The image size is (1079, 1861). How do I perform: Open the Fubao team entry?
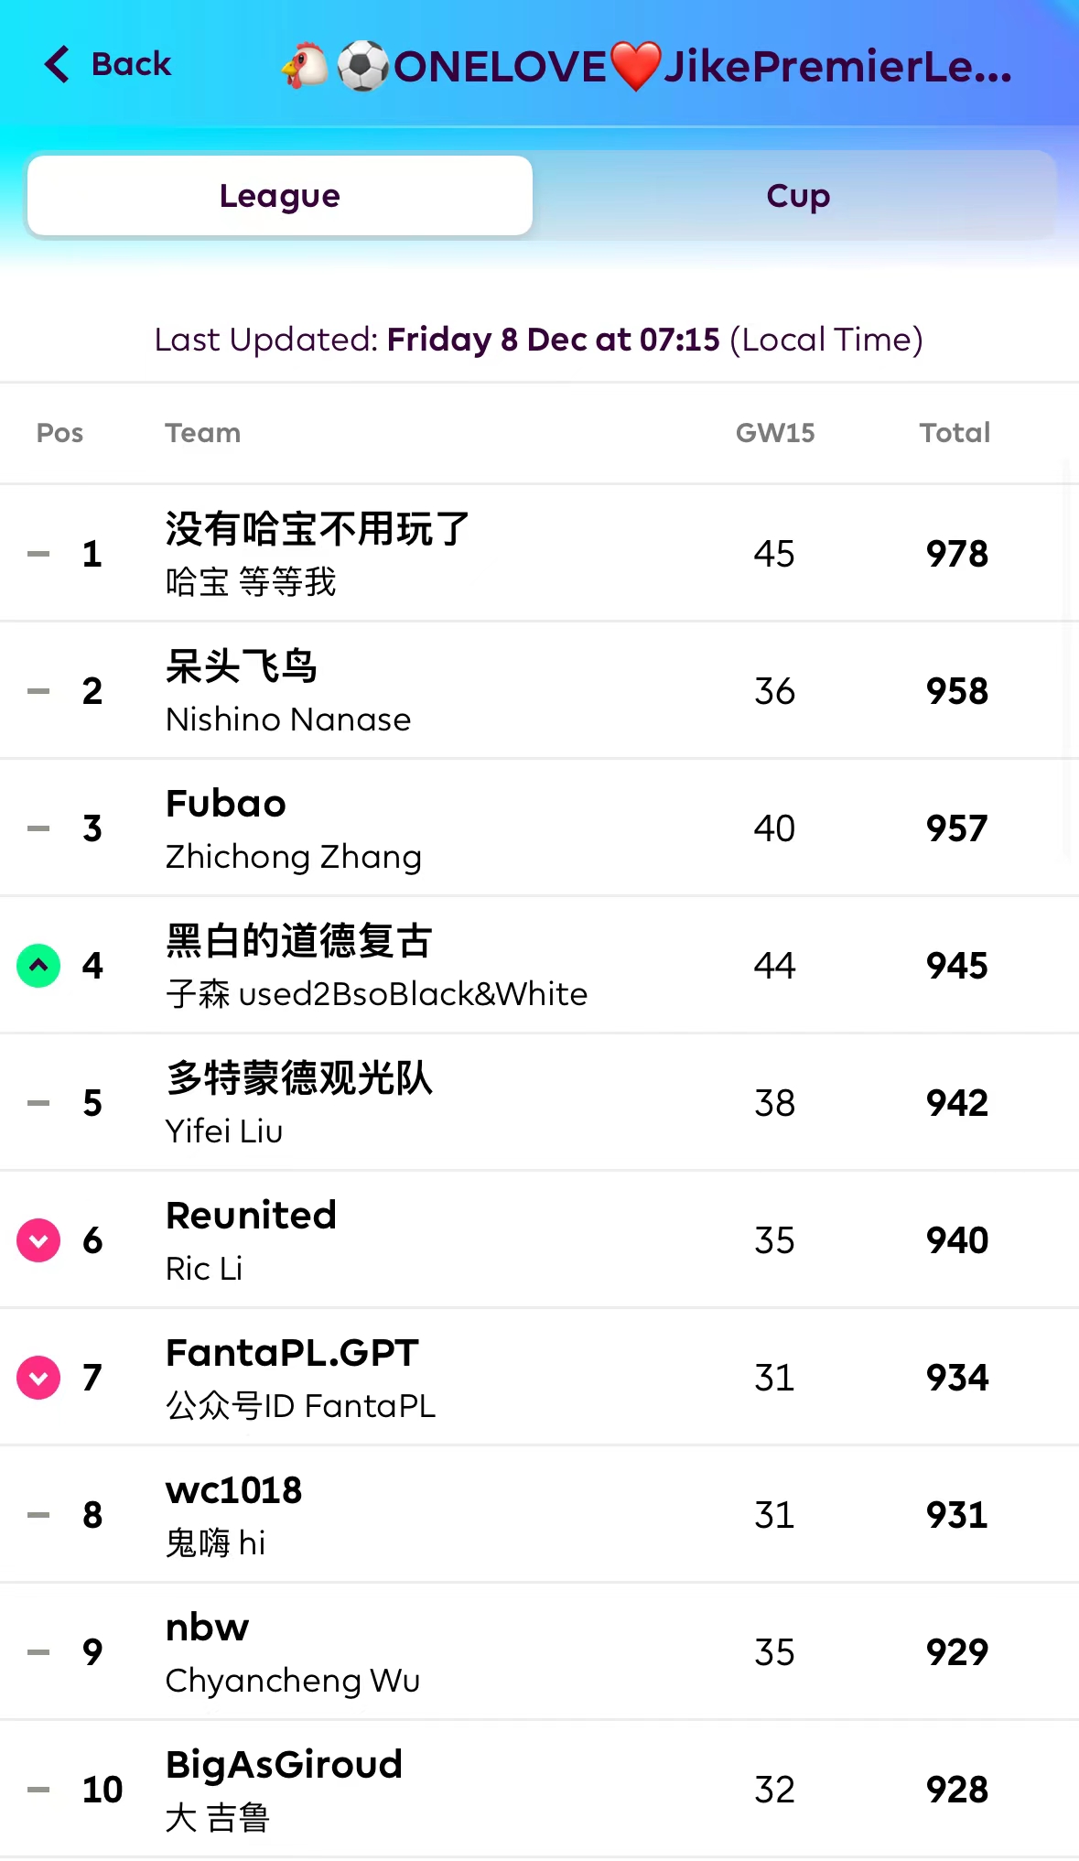tap(226, 804)
